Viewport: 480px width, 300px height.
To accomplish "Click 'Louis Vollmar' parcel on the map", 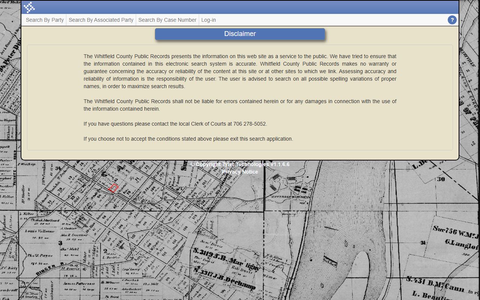I will tap(40, 231).
